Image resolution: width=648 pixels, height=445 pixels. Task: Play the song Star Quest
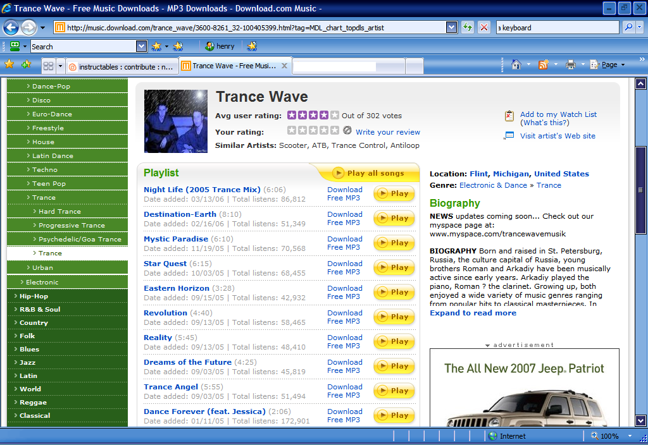point(394,267)
